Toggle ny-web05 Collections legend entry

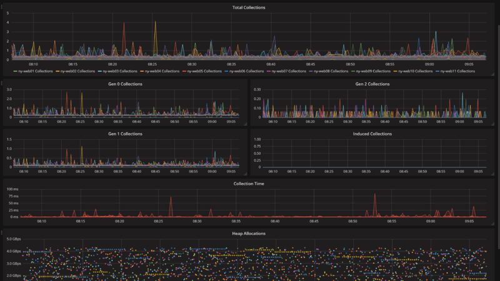coord(202,71)
